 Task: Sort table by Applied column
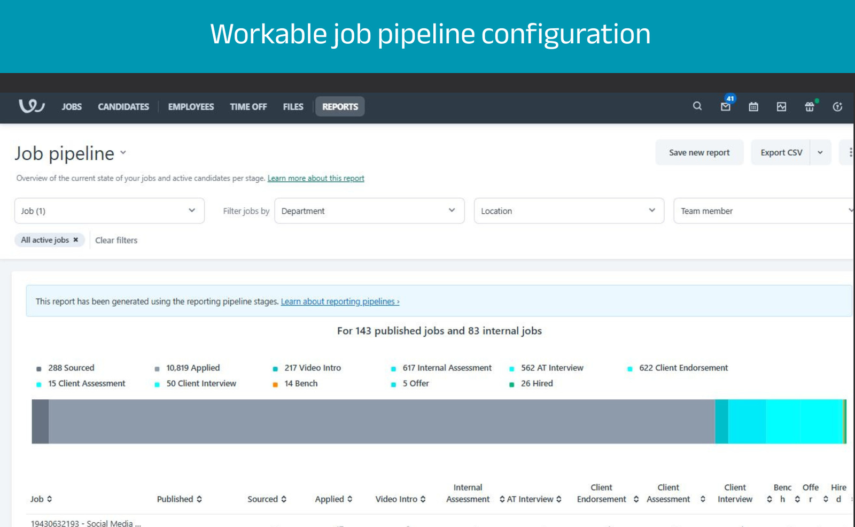349,499
